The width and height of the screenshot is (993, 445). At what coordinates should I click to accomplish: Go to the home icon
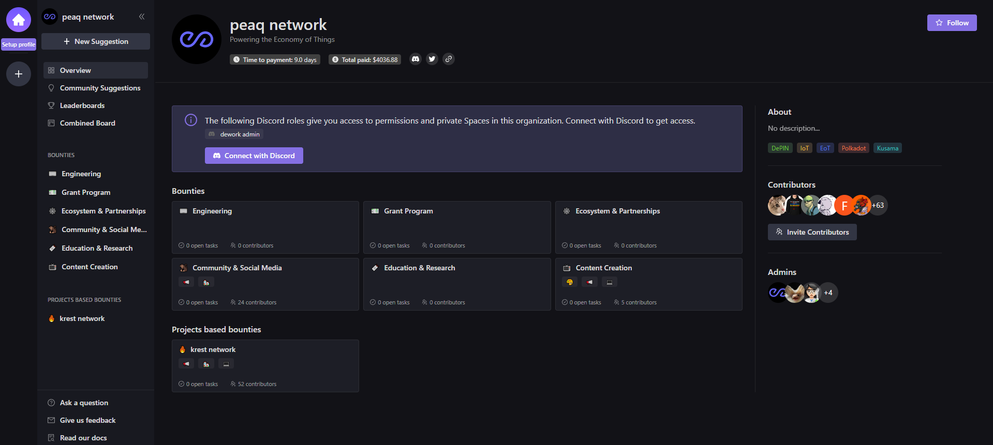[x=19, y=20]
